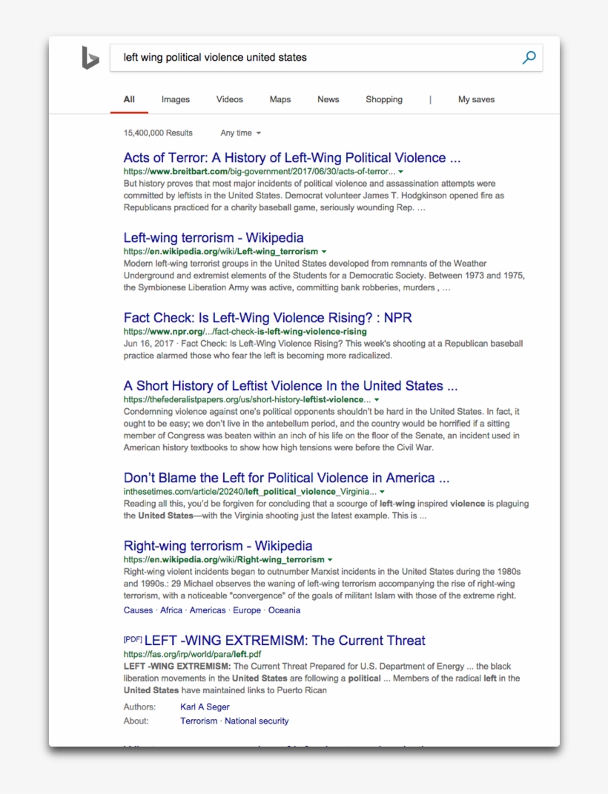The height and width of the screenshot is (794, 608).
Task: Click the npr.org green URL
Action: (245, 332)
